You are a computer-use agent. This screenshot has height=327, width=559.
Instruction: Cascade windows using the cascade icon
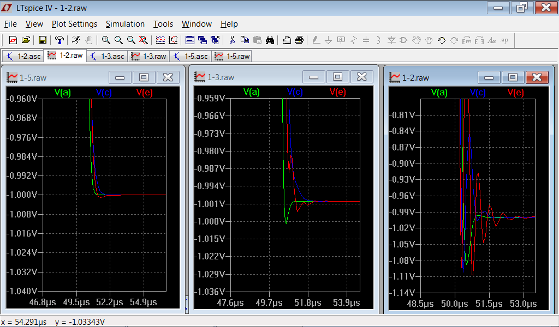click(x=203, y=40)
